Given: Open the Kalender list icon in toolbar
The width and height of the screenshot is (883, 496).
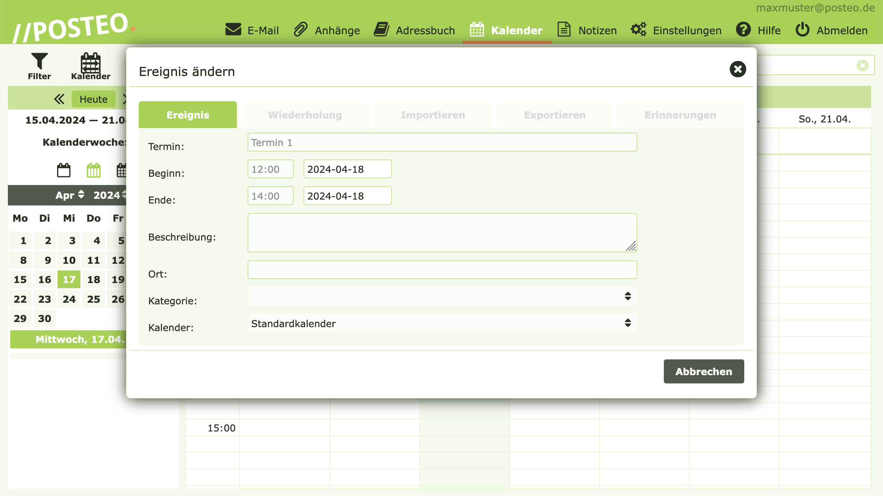Looking at the screenshot, I should click(90, 63).
